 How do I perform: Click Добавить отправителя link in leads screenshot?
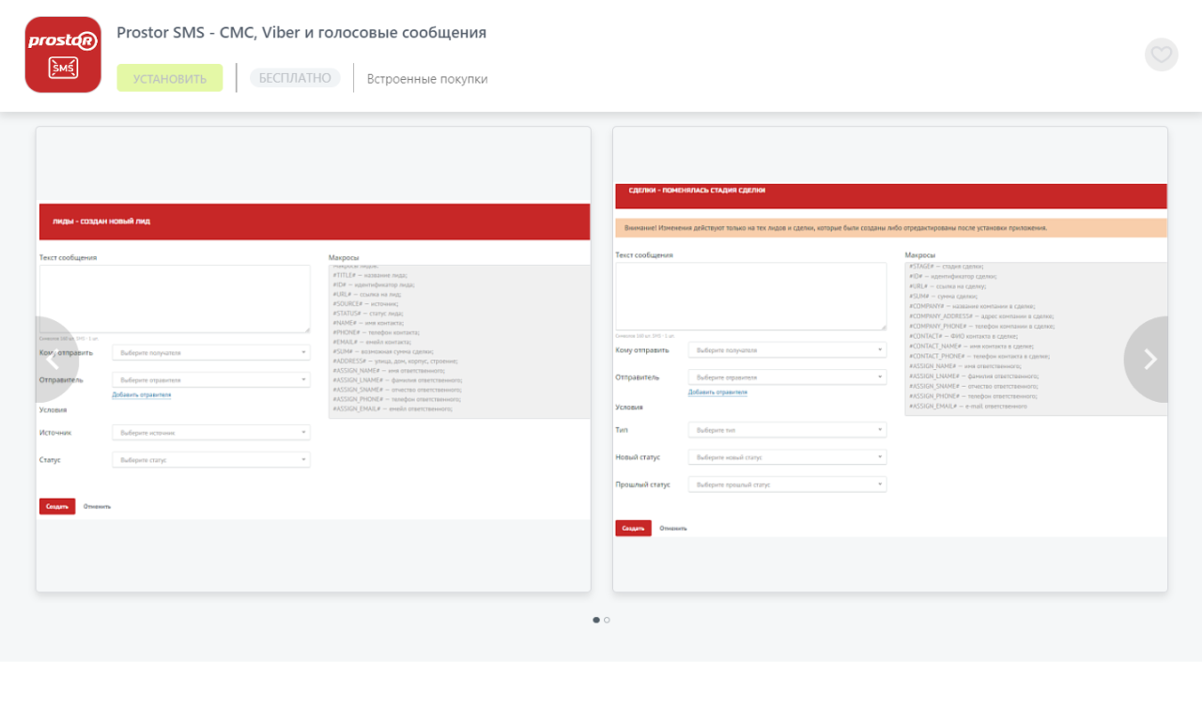tap(142, 395)
